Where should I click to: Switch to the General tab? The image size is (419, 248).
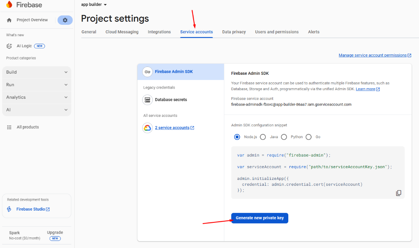point(89,32)
